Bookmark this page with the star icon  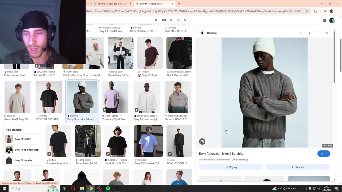tap(307, 11)
